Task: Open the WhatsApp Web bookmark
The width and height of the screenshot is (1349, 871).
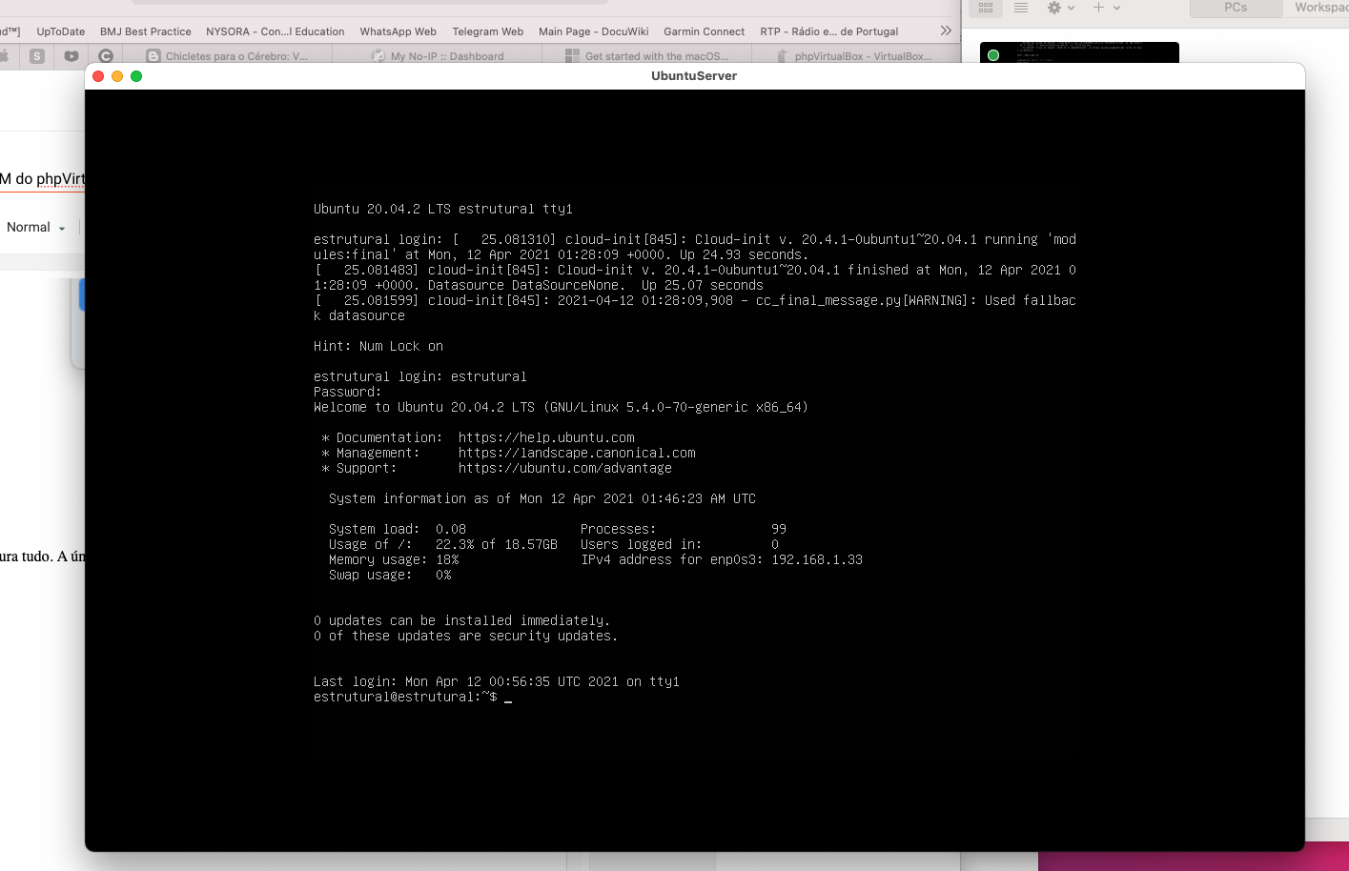Action: 398,31
